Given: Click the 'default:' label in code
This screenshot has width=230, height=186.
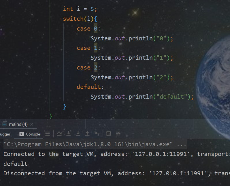Looking at the screenshot, I should [90, 87].
